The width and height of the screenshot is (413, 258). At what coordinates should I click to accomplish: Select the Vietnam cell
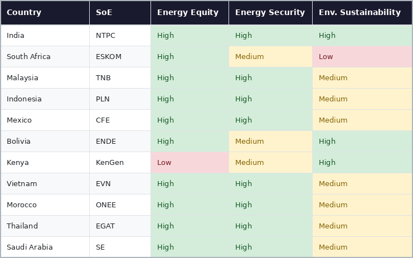[45, 184]
